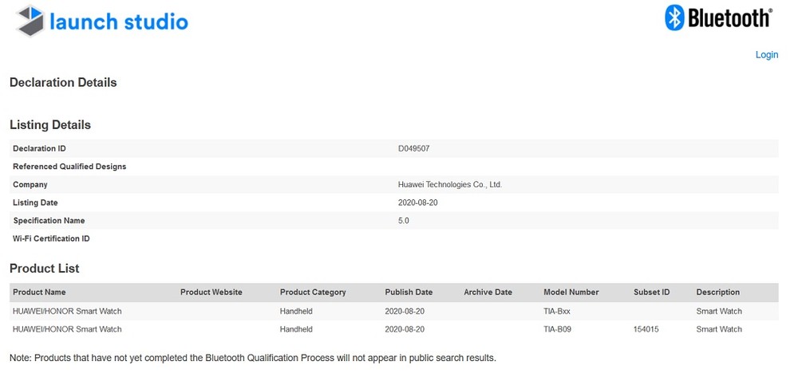Select listing date value 2020-08-20
The image size is (798, 377).
(x=418, y=202)
